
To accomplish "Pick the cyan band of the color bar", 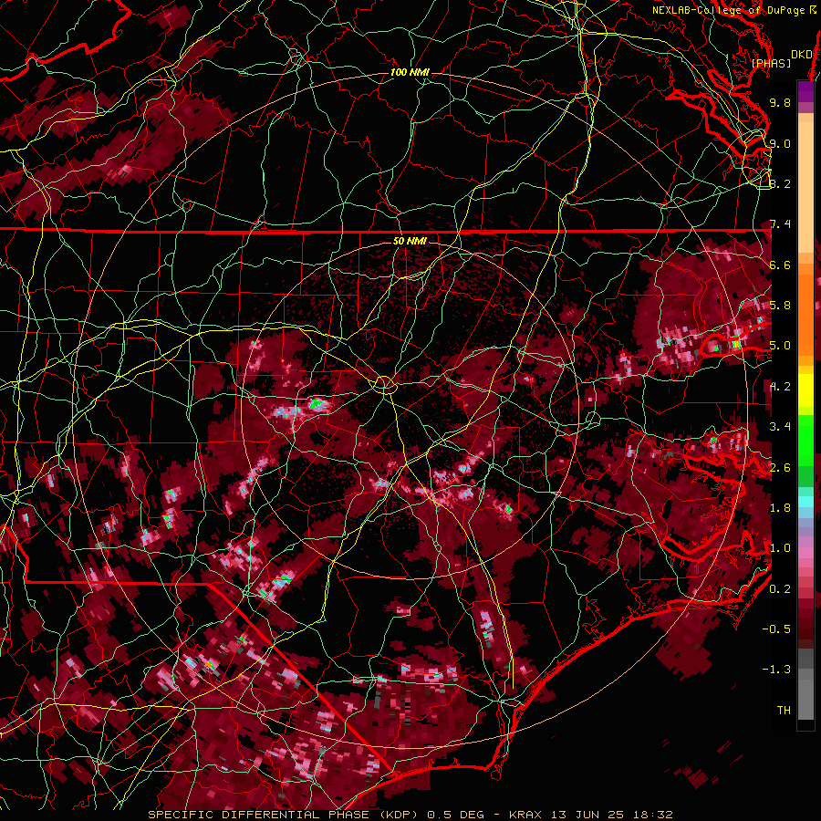I will [805, 501].
